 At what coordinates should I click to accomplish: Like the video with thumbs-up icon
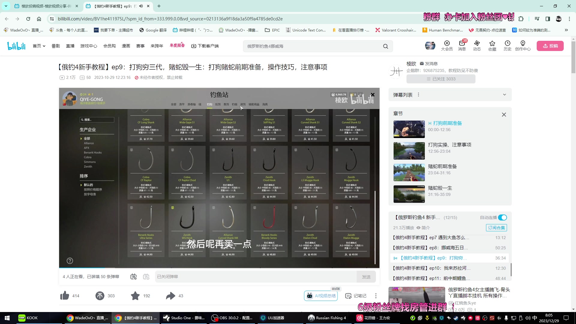64,296
